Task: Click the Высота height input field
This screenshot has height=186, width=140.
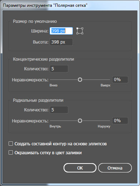Action: pos(61,42)
